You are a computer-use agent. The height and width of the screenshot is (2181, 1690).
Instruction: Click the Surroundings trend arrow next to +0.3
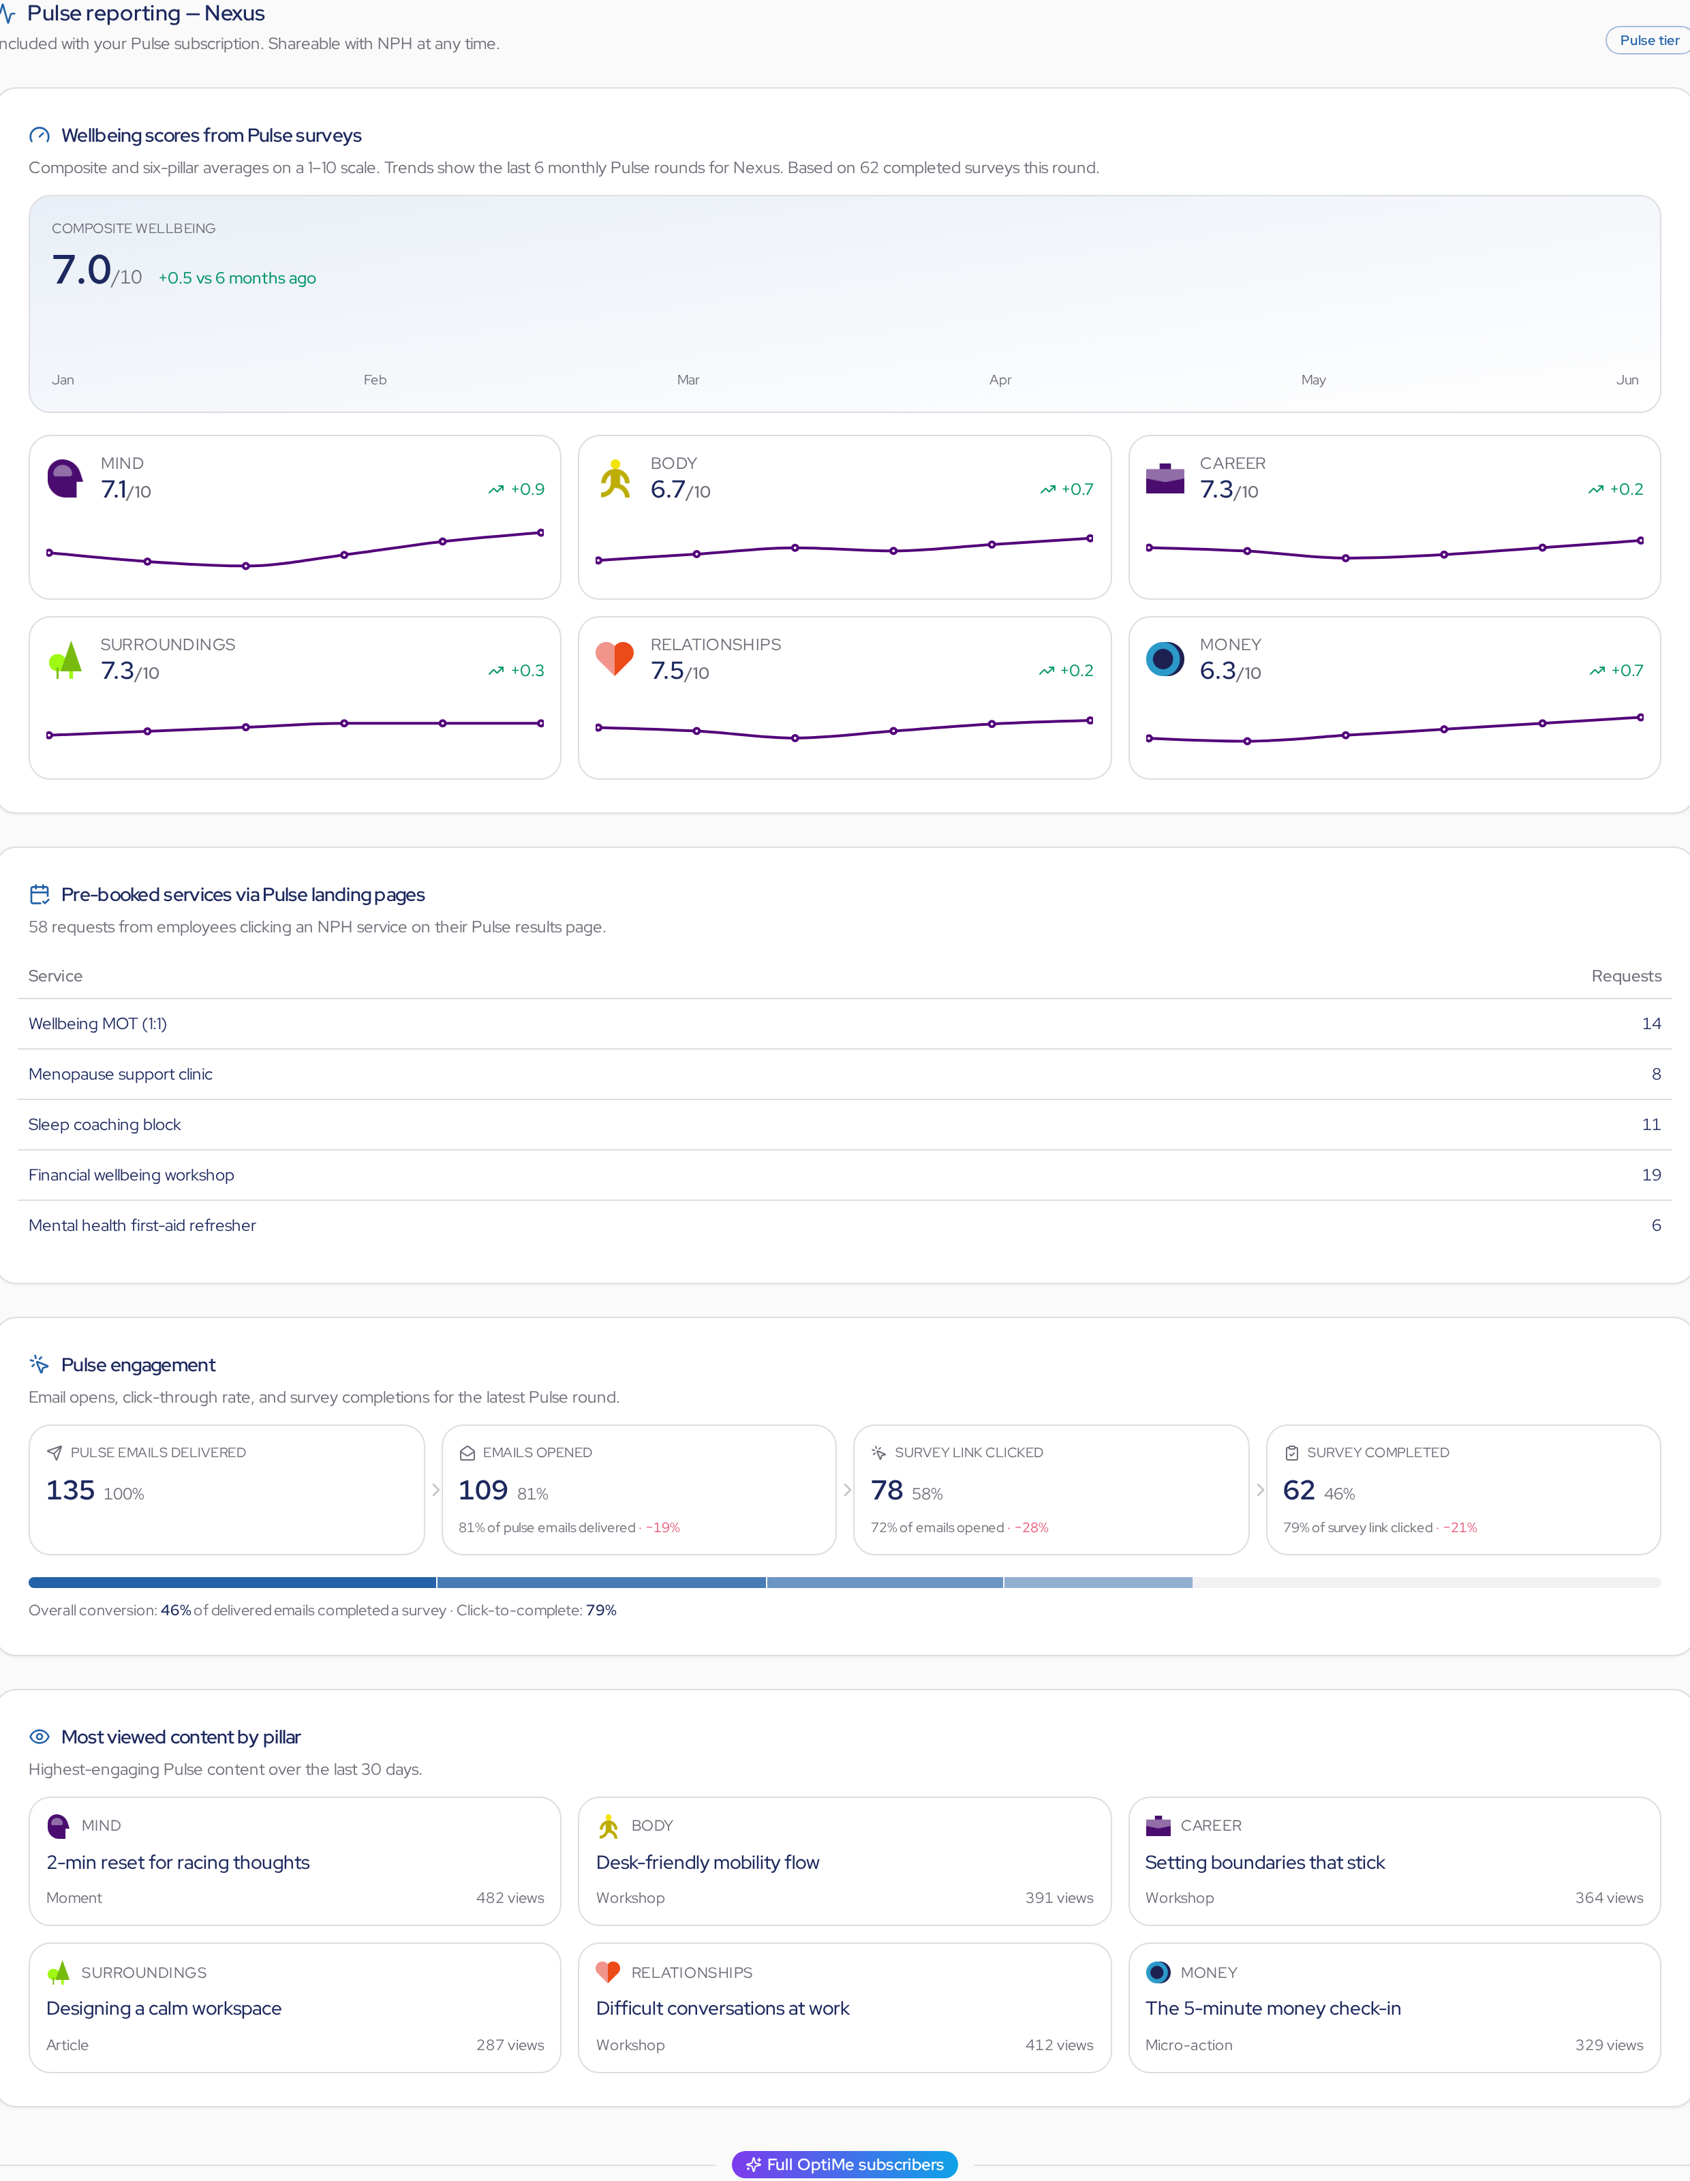[x=496, y=671]
